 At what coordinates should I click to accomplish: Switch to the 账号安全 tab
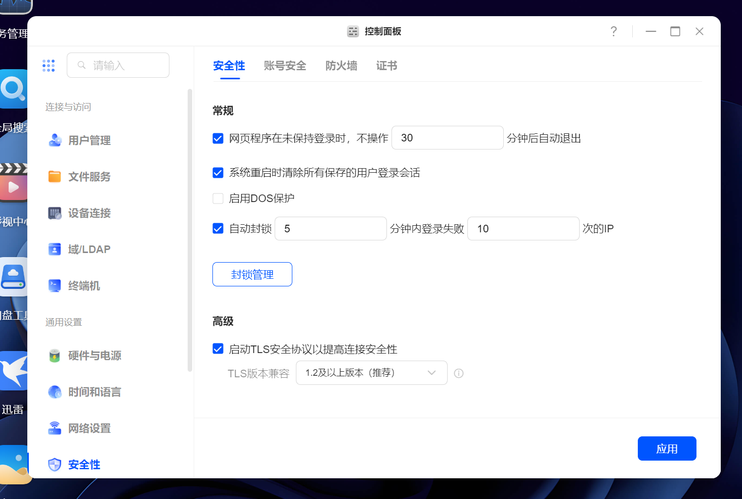click(285, 66)
